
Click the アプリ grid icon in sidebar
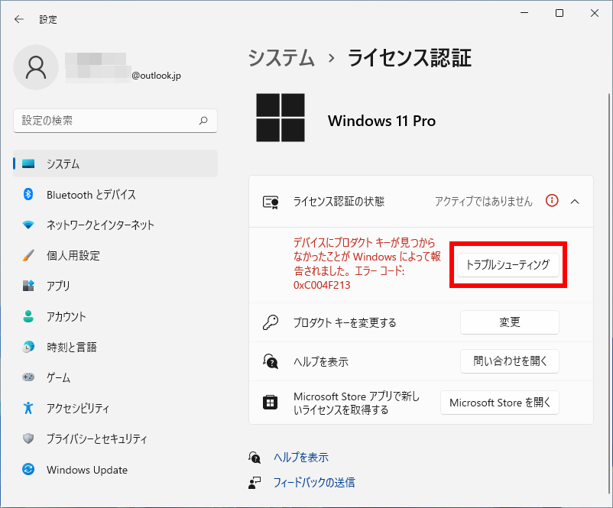click(x=28, y=286)
